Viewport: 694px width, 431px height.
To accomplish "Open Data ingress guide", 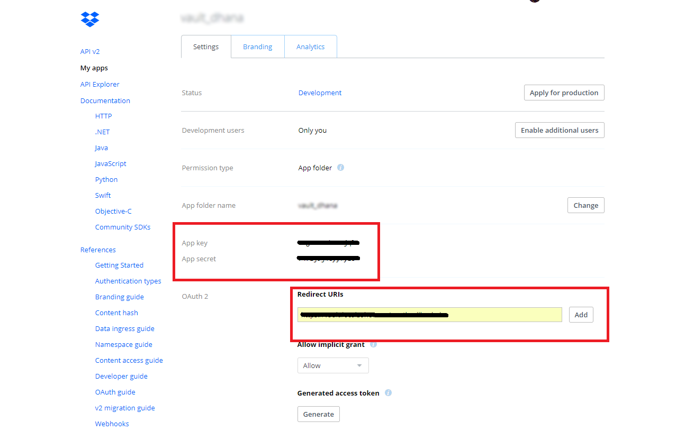I will point(125,328).
